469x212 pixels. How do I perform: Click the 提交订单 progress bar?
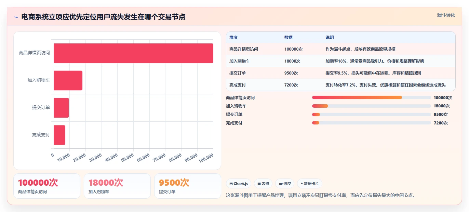coord(371,115)
